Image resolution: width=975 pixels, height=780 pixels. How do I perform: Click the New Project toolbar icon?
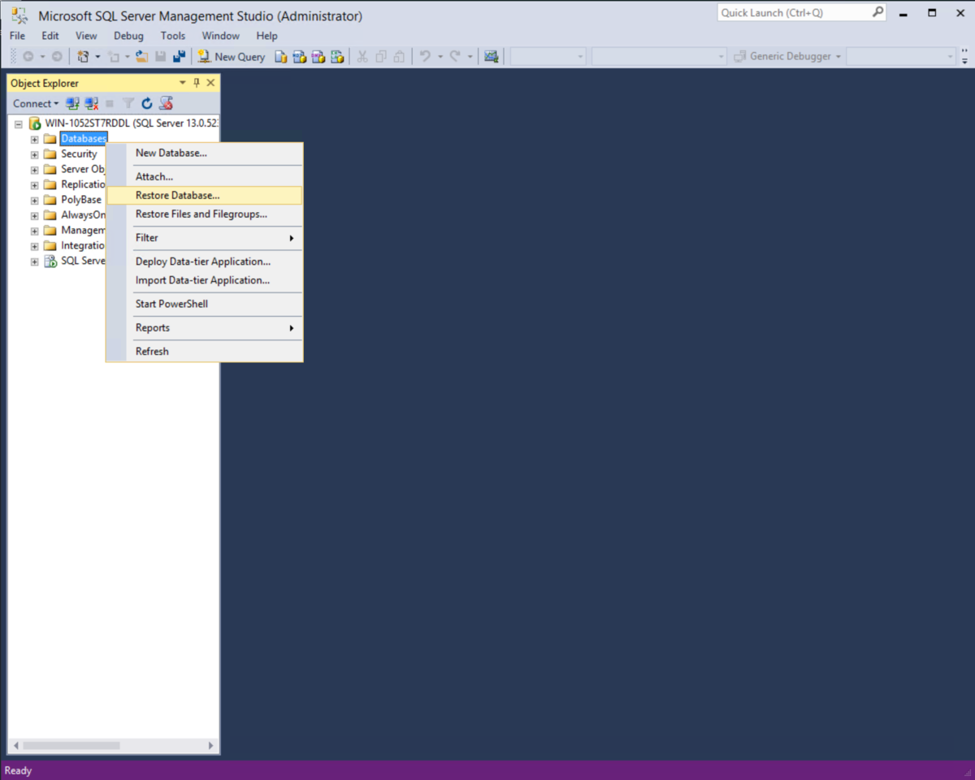tap(83, 57)
